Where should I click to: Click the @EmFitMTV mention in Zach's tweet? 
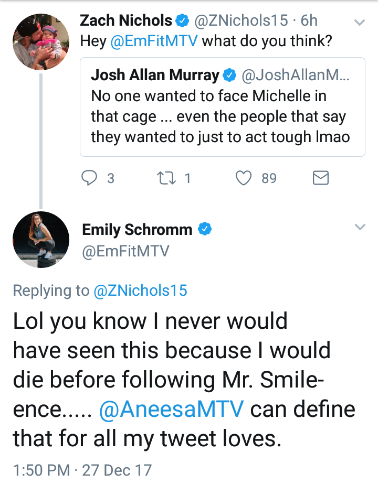[x=154, y=41]
